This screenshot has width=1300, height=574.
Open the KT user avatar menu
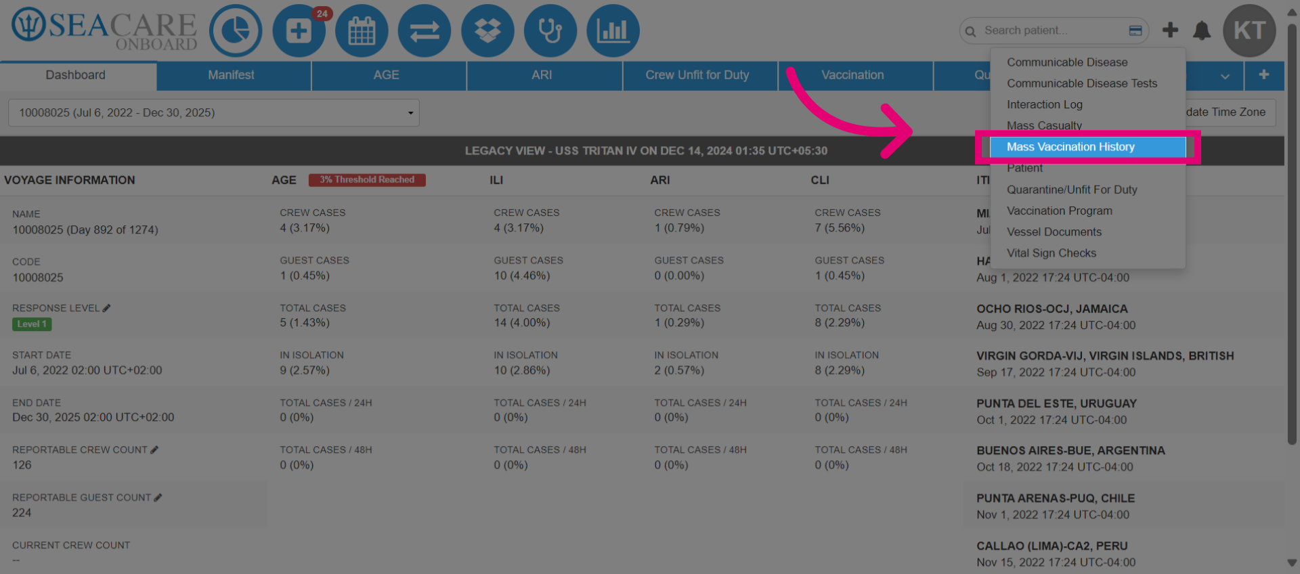1249,30
